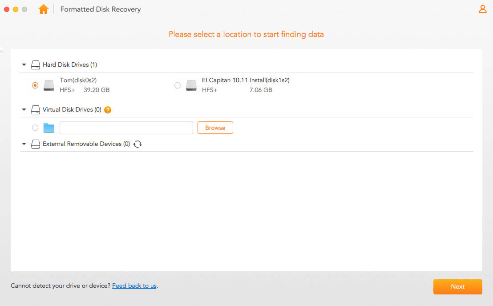Collapse the Virtual Disk Drives section
The height and width of the screenshot is (306, 493).
24,109
